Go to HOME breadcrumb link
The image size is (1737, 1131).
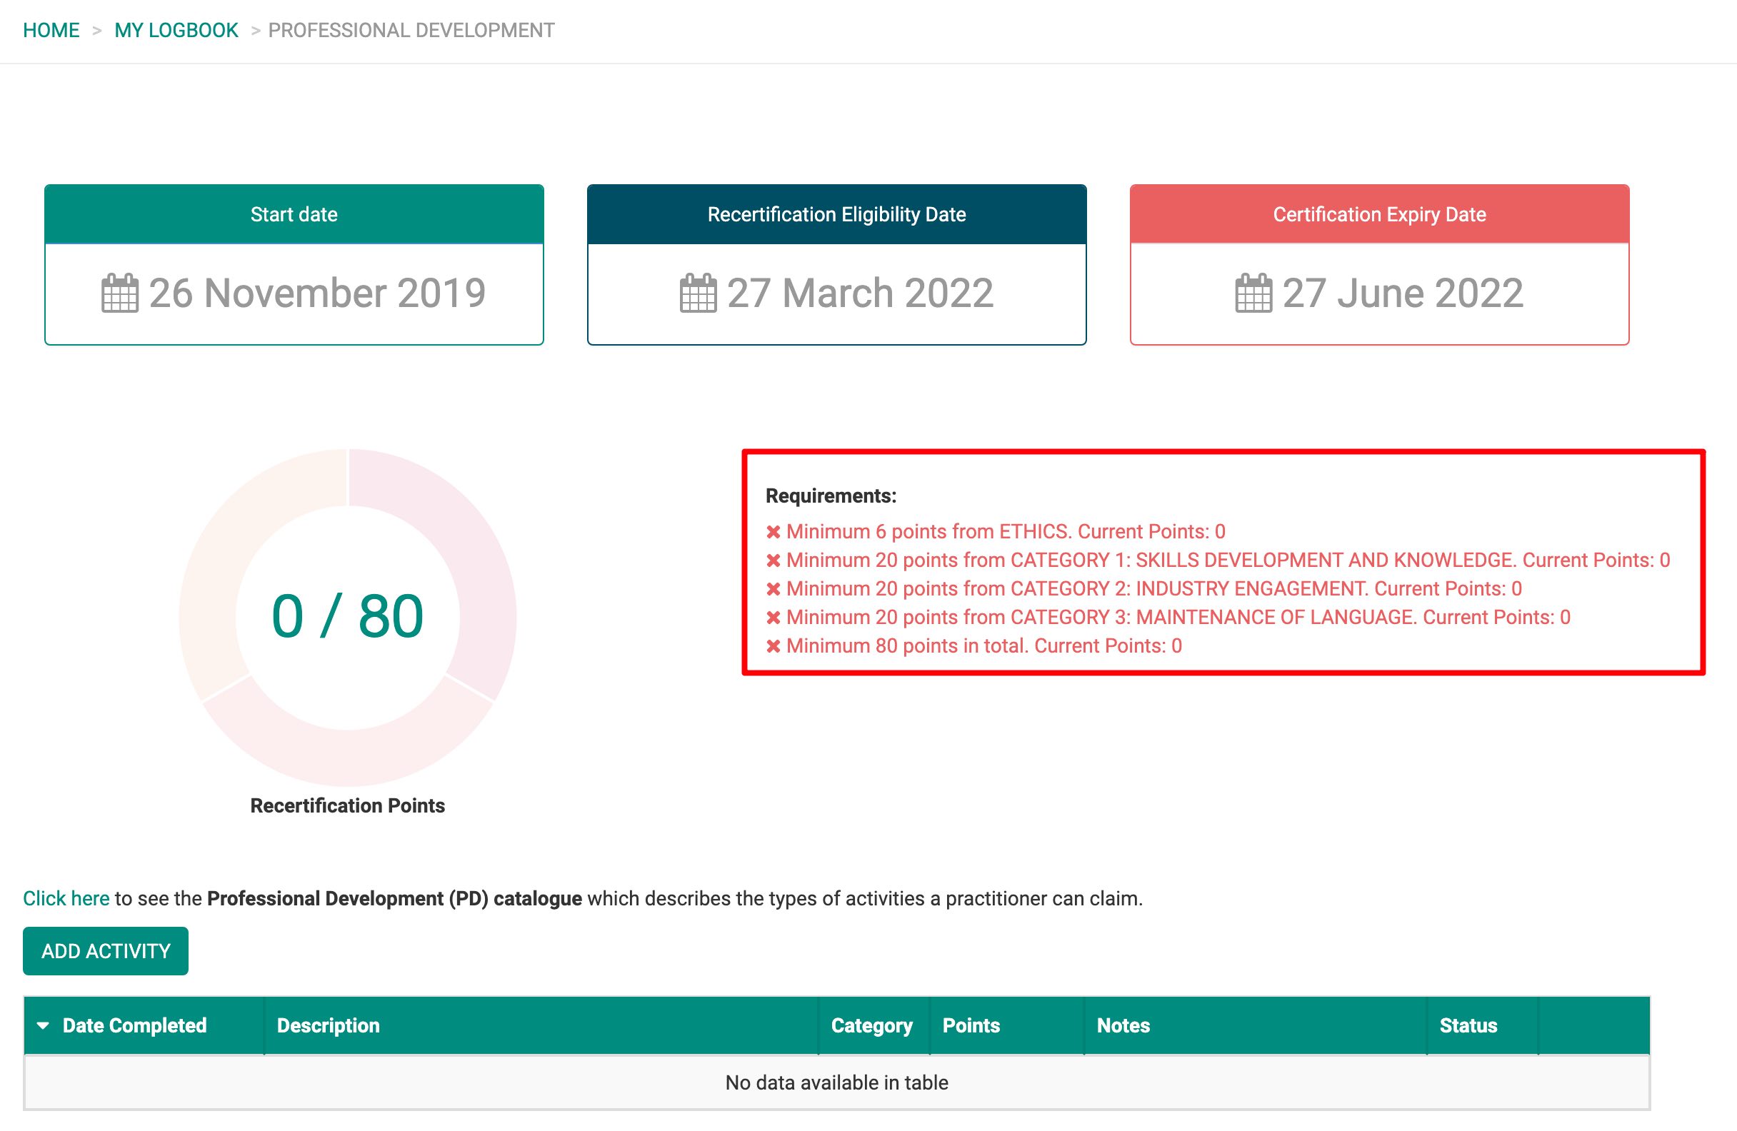click(x=51, y=31)
